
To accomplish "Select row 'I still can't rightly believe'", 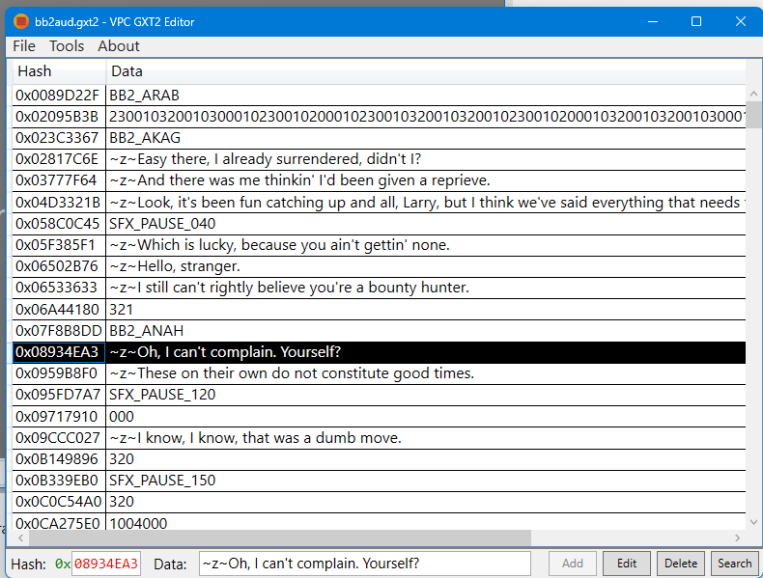I will tap(379, 288).
